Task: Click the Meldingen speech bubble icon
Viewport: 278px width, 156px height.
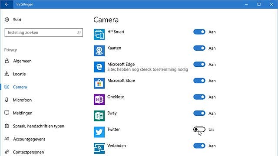Action: 7,113
